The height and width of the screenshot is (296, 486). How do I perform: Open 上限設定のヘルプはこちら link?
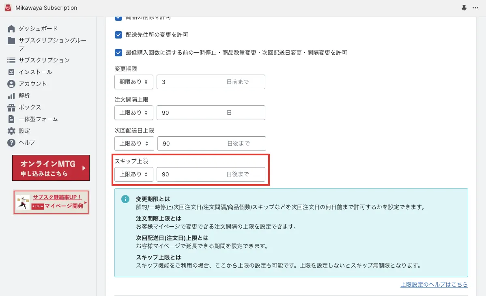434,284
